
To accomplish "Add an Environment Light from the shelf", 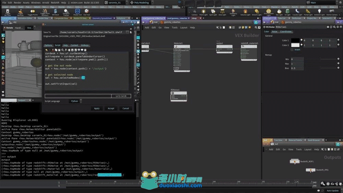I will point(269,13).
